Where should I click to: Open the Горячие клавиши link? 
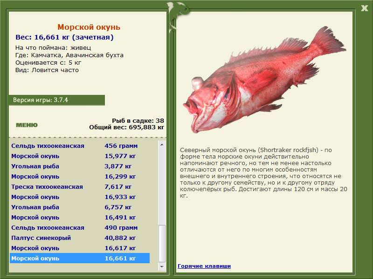tap(204, 266)
